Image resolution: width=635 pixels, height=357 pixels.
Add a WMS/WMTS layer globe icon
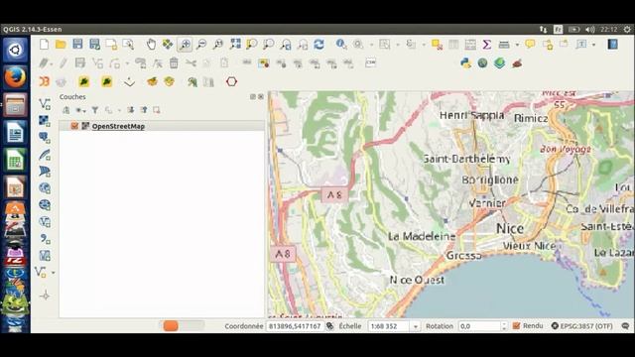coord(45,188)
